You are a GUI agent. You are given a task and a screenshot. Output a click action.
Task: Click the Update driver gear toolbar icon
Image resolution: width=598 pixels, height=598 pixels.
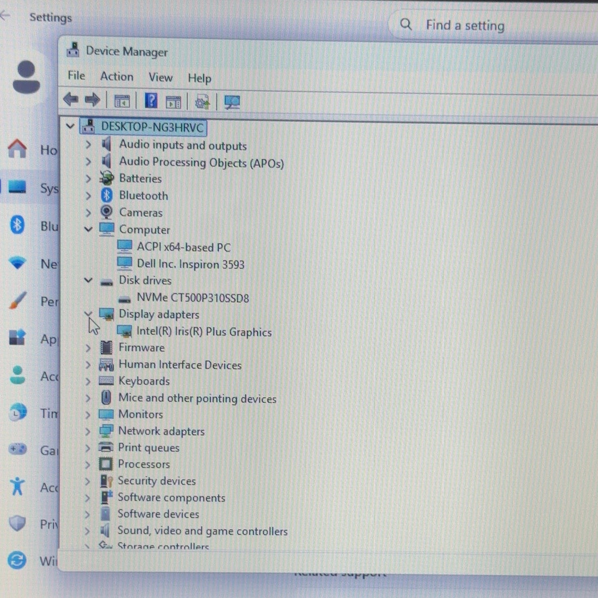202,102
